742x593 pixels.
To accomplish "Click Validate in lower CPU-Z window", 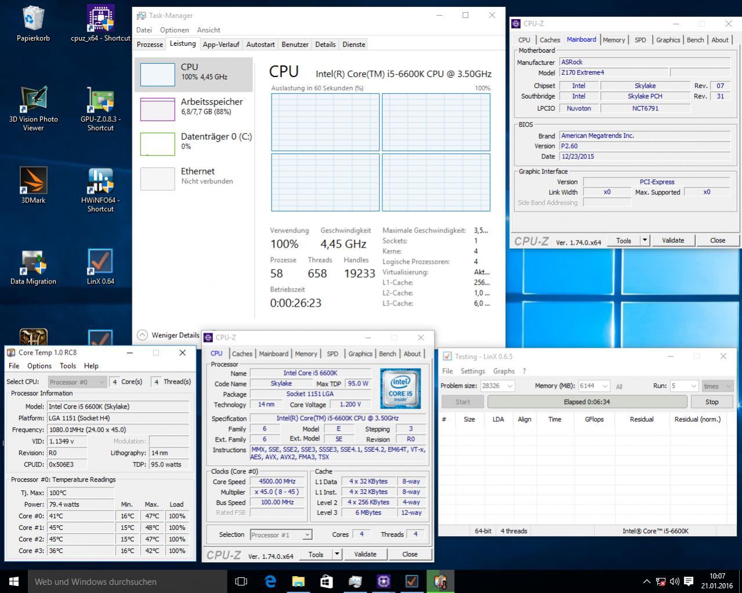I will [365, 554].
